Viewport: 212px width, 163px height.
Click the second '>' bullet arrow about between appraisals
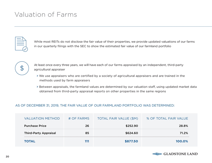[x=37, y=87]
